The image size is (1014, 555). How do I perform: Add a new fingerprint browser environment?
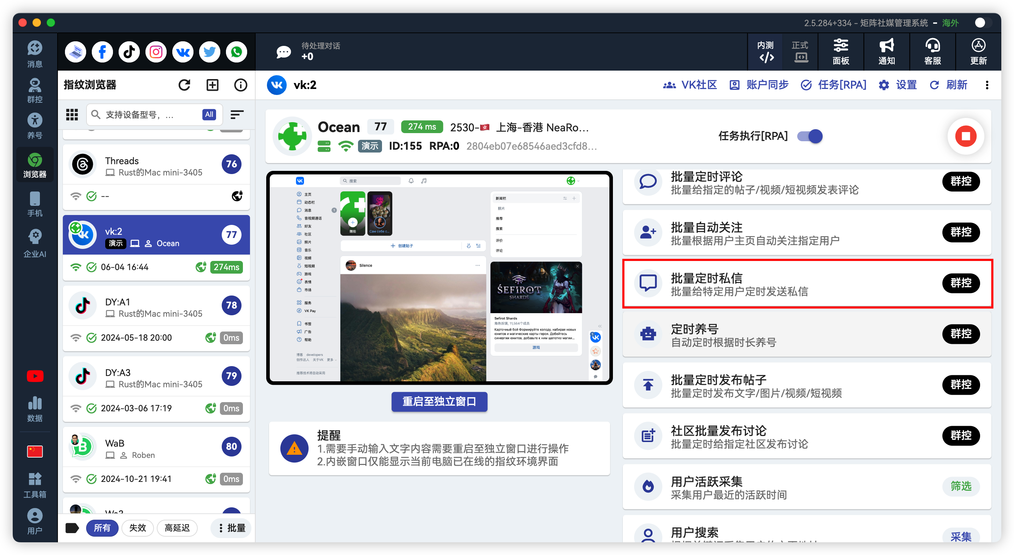(213, 85)
